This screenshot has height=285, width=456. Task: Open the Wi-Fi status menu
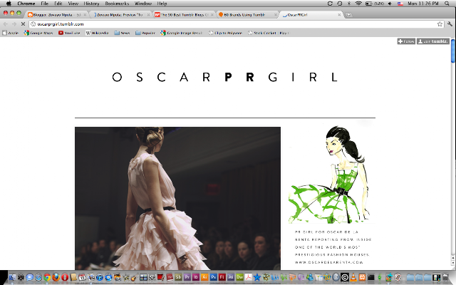358,4
